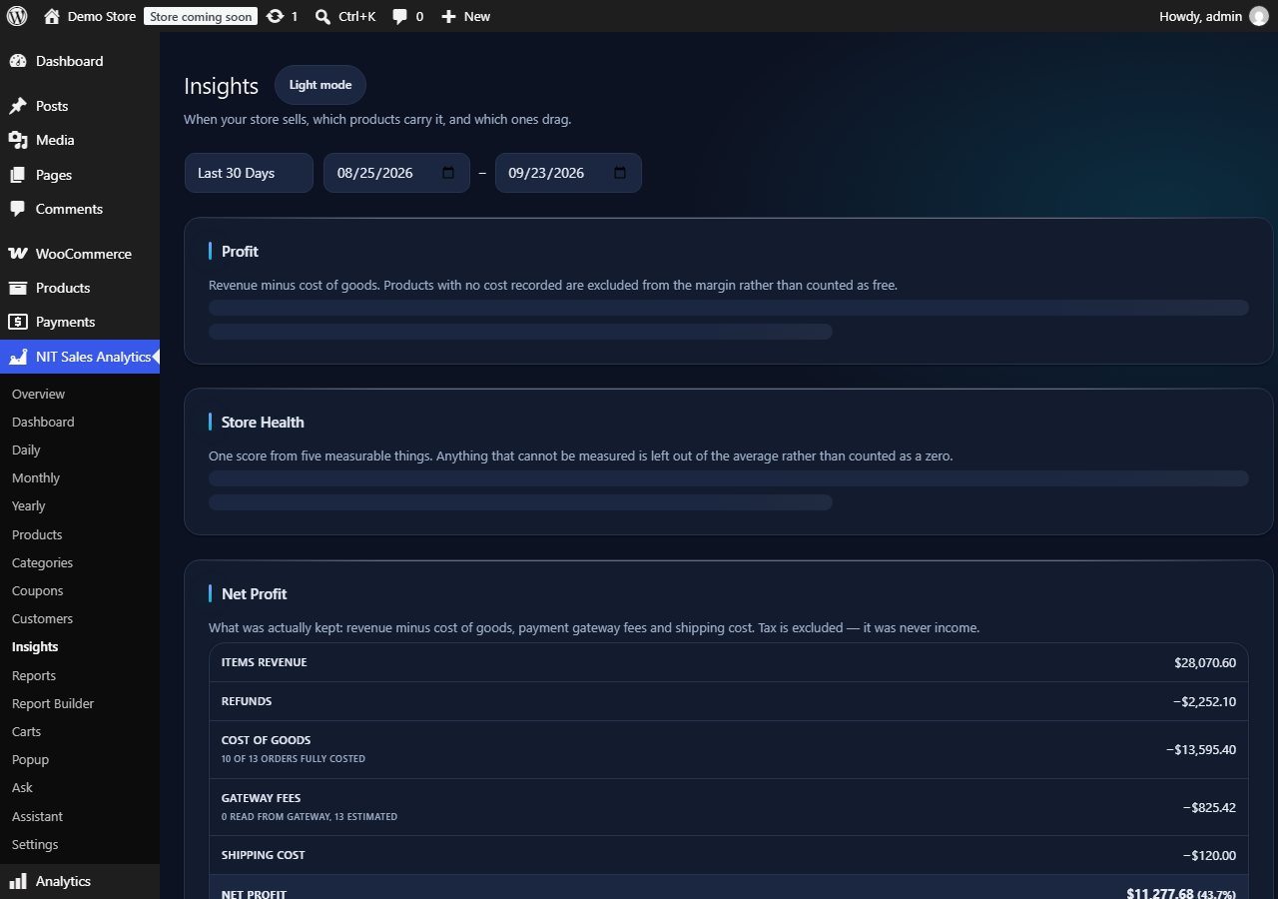Open the Customers submenu item

(42, 618)
